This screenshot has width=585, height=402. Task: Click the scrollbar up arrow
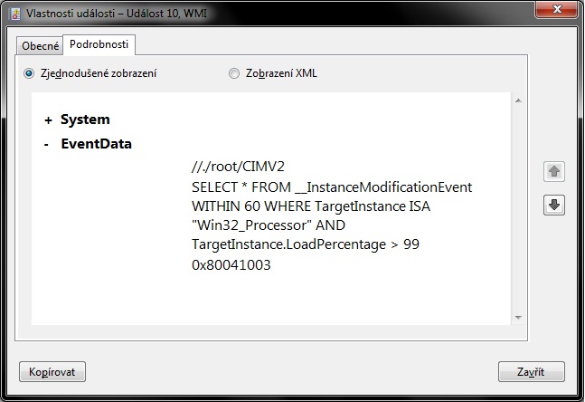518,100
